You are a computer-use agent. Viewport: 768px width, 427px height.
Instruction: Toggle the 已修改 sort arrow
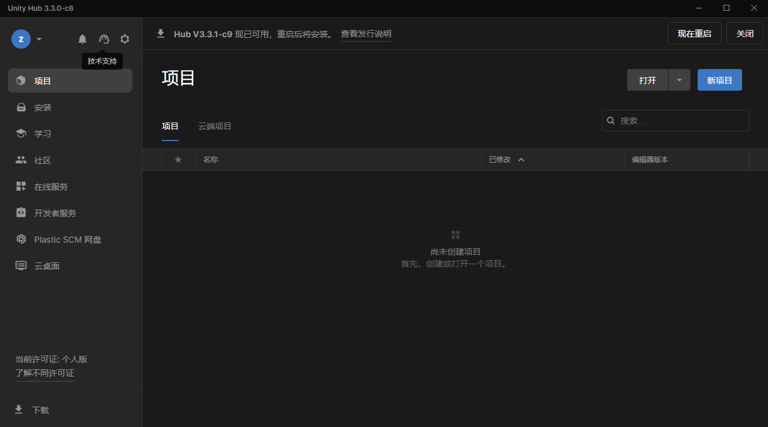tap(521, 160)
